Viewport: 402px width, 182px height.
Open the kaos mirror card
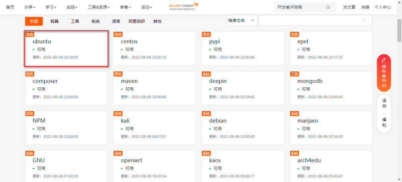click(x=243, y=166)
